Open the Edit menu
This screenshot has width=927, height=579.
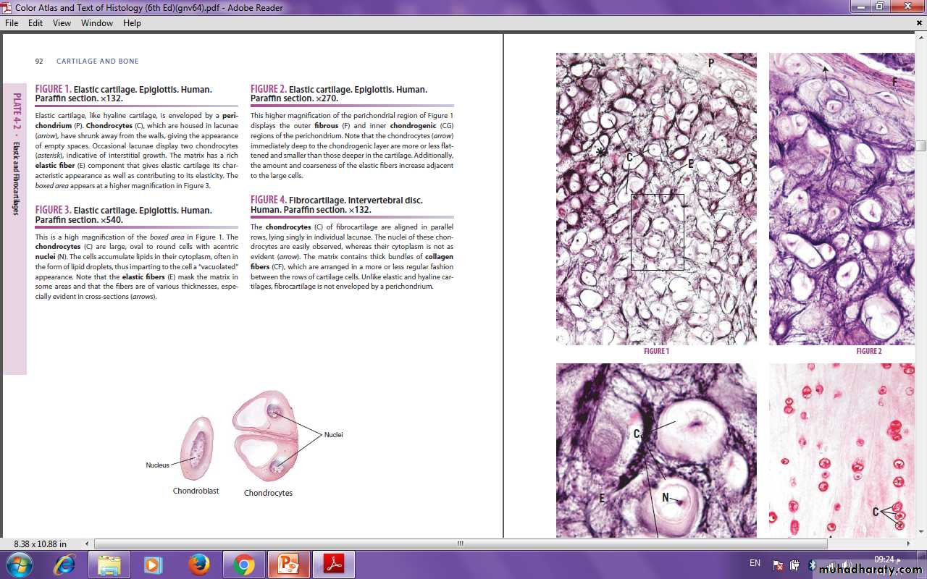(35, 23)
